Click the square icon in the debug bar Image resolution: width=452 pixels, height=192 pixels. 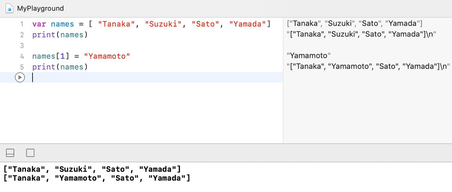[x=30, y=153]
